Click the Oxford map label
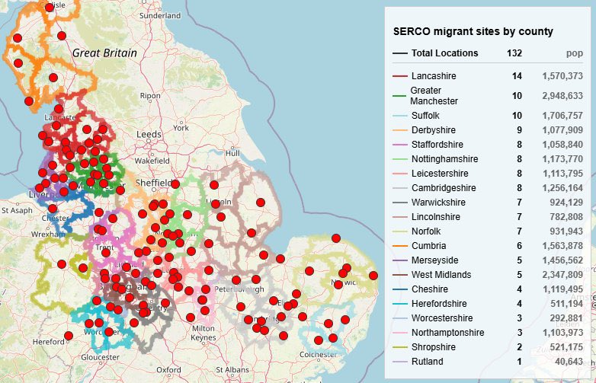The image size is (596, 383). tap(168, 369)
